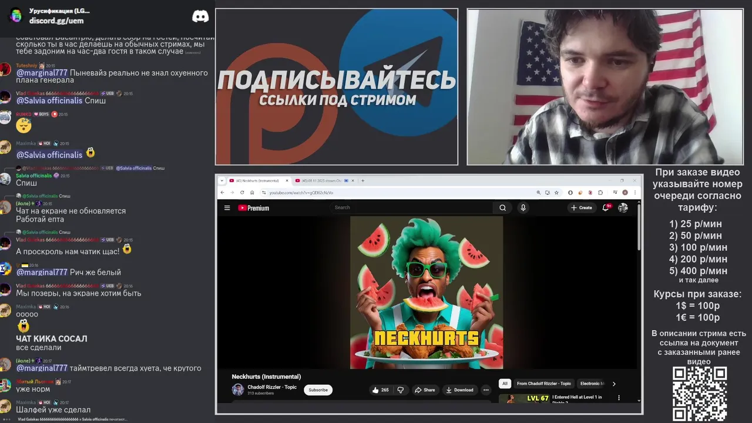Click the Share button
This screenshot has width=752, height=423.
click(x=425, y=390)
